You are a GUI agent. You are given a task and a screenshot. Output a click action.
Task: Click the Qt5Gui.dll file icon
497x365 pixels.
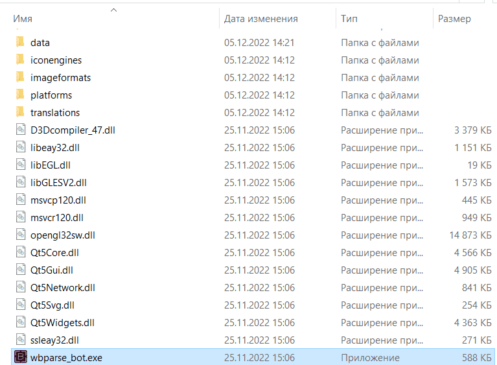click(21, 270)
